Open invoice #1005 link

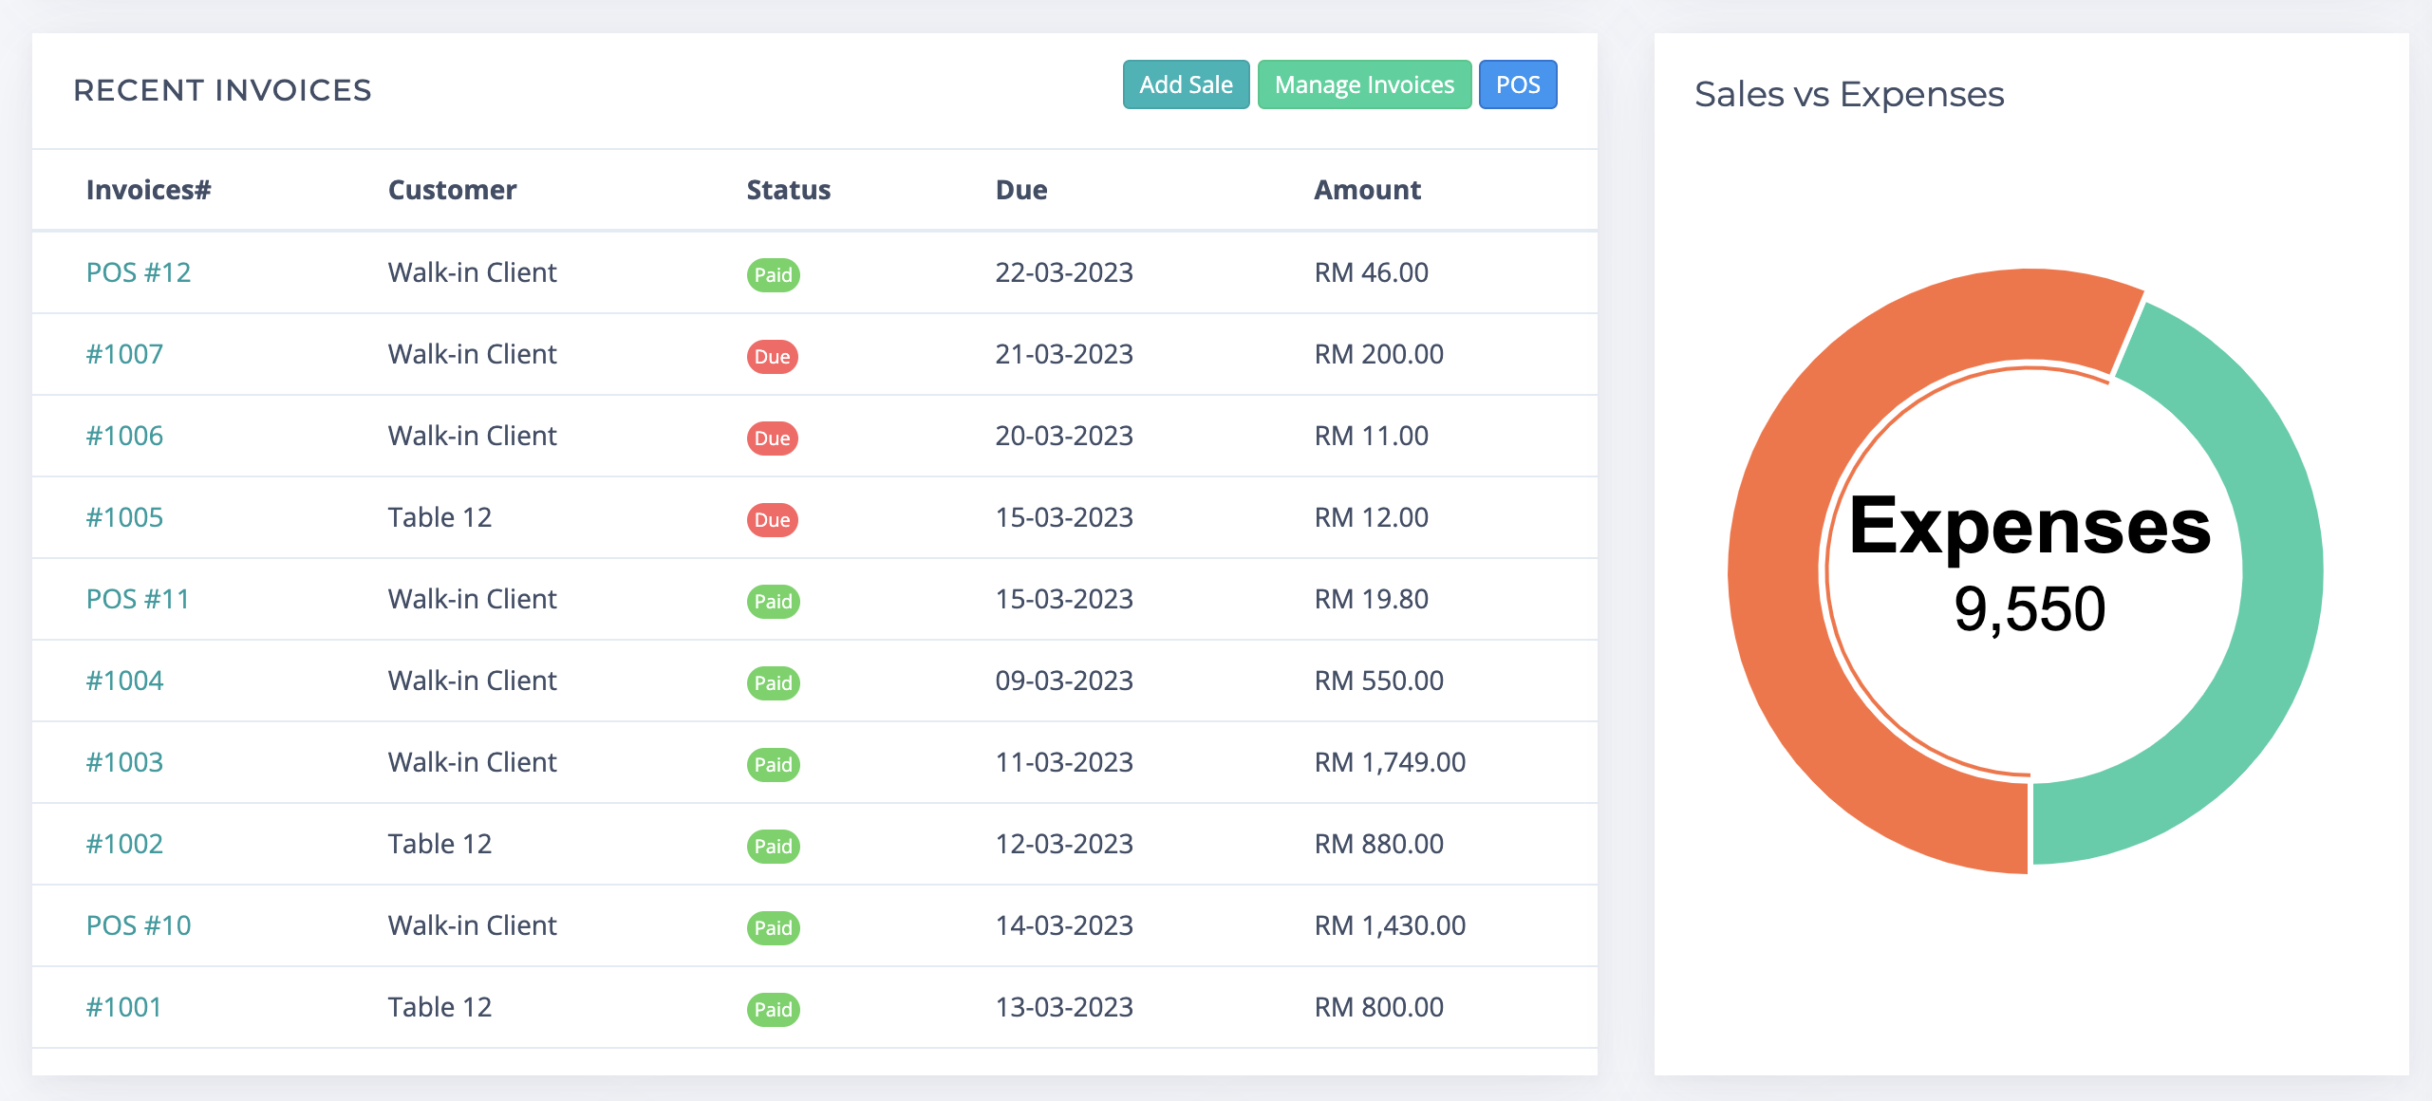pyautogui.click(x=124, y=517)
